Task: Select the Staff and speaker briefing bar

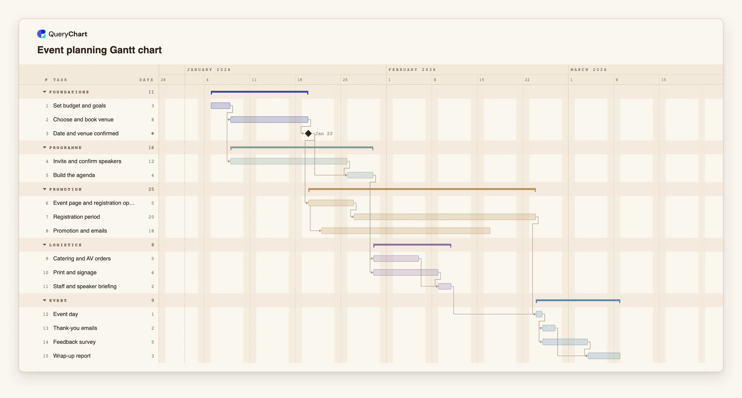Action: point(445,287)
